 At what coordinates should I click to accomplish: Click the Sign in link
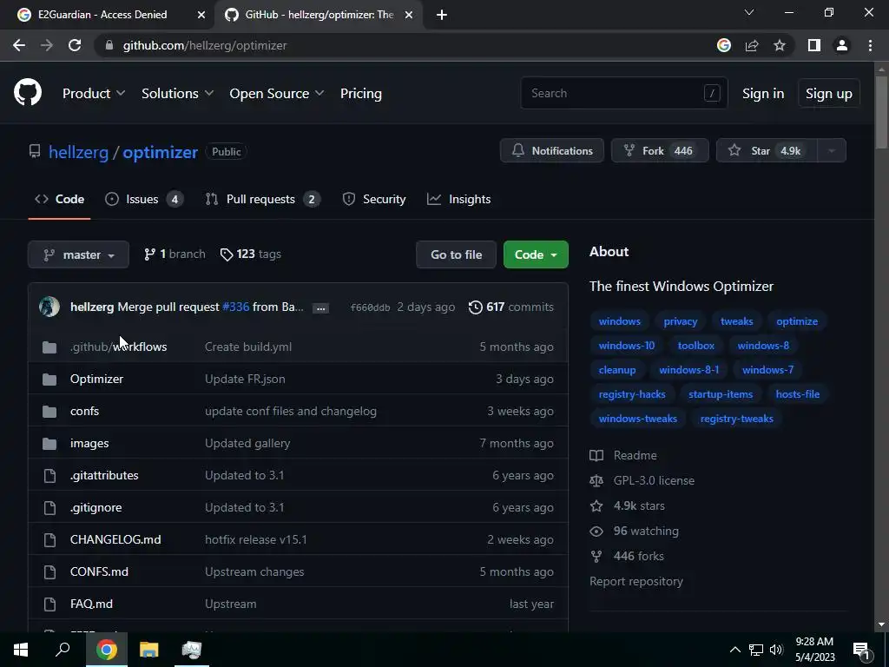click(x=763, y=94)
